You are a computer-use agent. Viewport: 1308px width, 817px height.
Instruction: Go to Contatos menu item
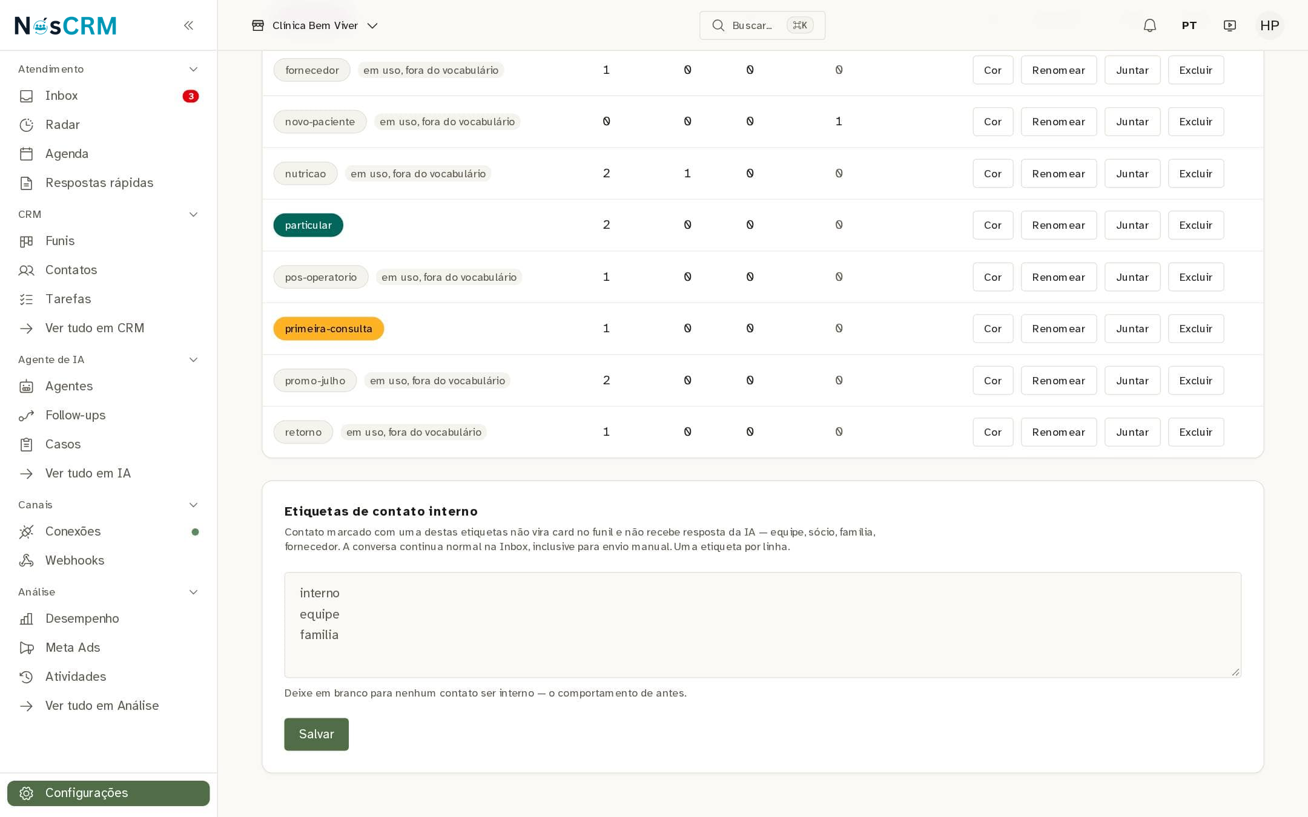71,270
